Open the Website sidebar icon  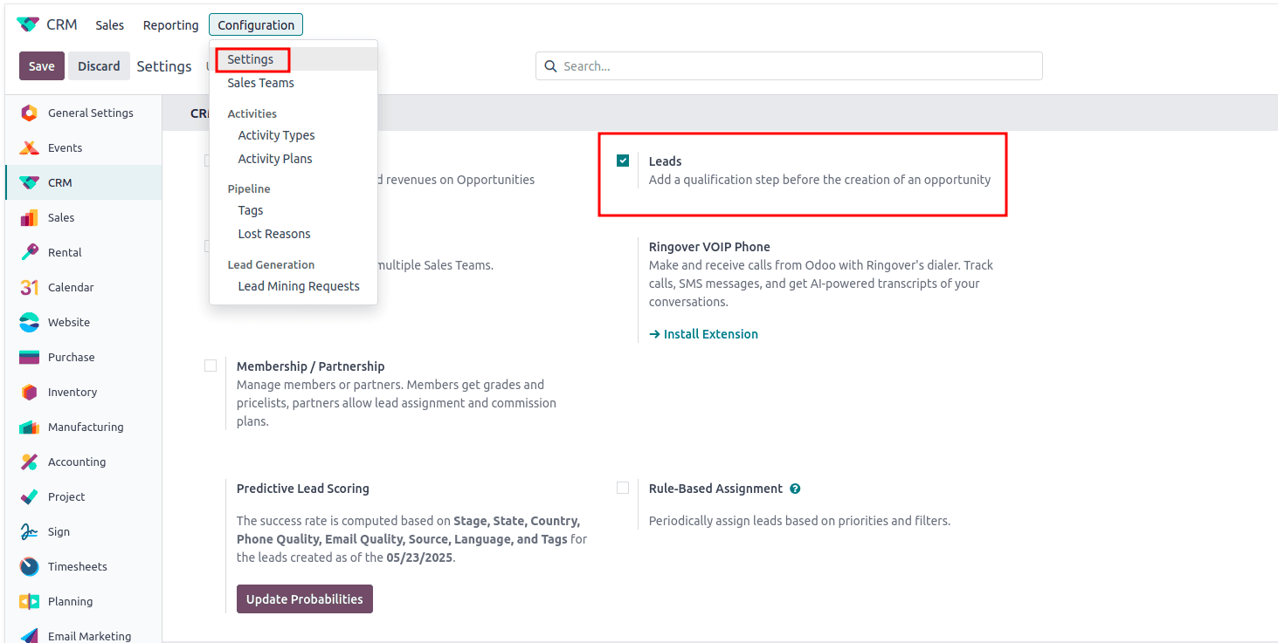[x=29, y=322]
